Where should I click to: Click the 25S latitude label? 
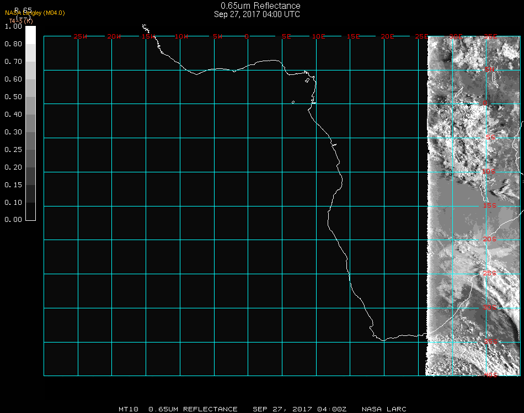490,273
